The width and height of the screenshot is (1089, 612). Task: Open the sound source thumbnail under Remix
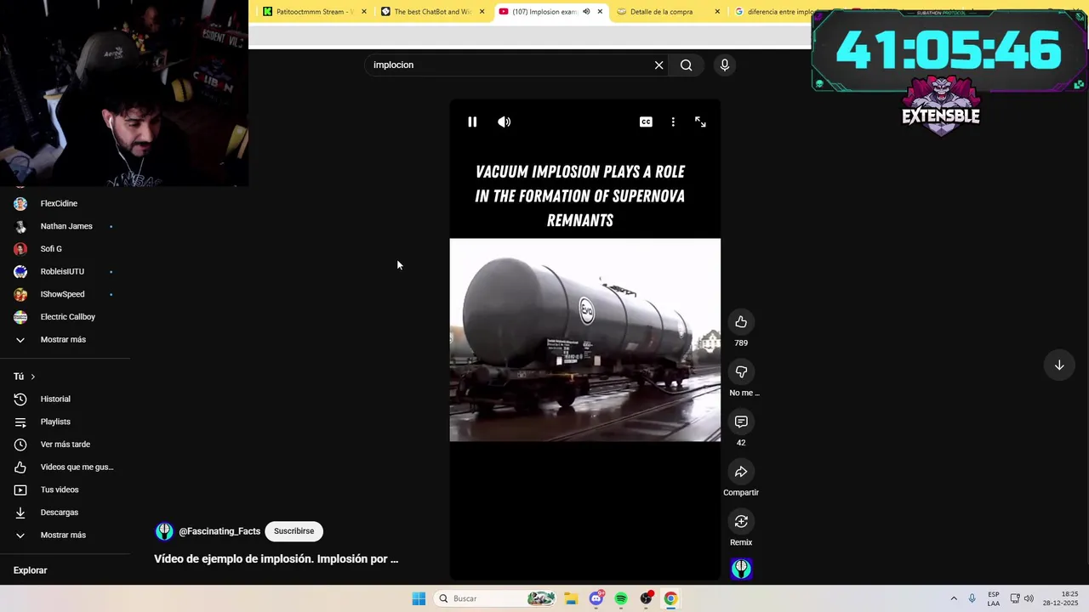click(741, 569)
